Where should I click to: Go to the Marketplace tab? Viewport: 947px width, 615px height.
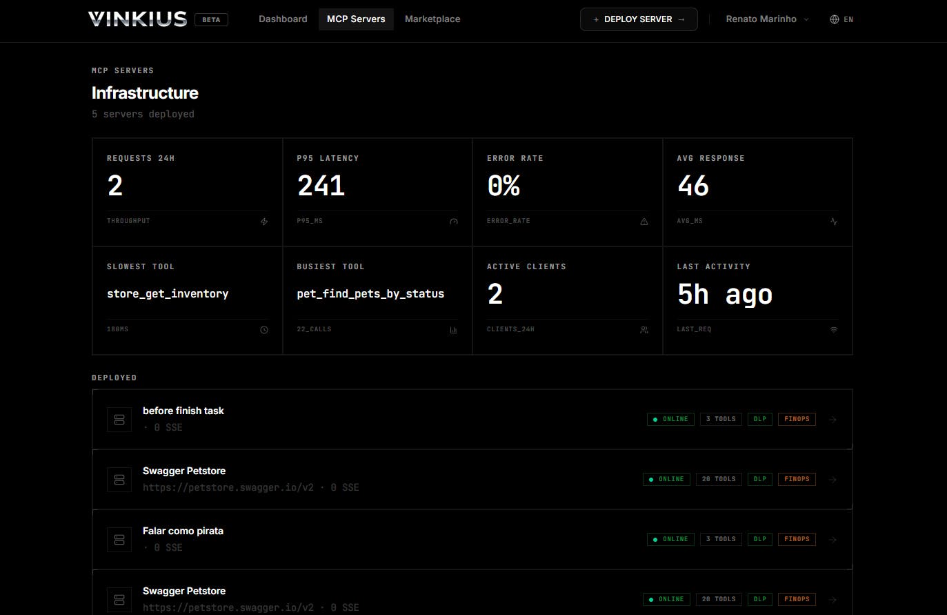tap(432, 19)
